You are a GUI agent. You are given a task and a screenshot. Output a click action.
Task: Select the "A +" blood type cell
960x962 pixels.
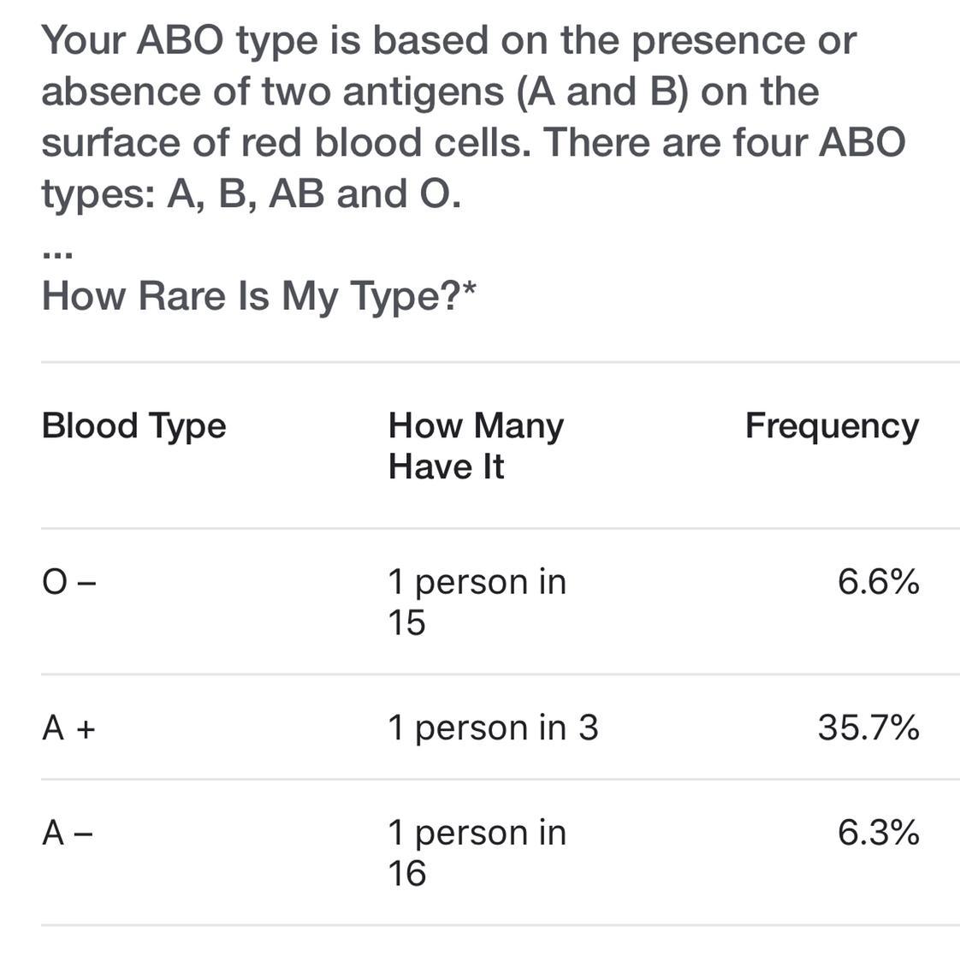click(x=69, y=728)
